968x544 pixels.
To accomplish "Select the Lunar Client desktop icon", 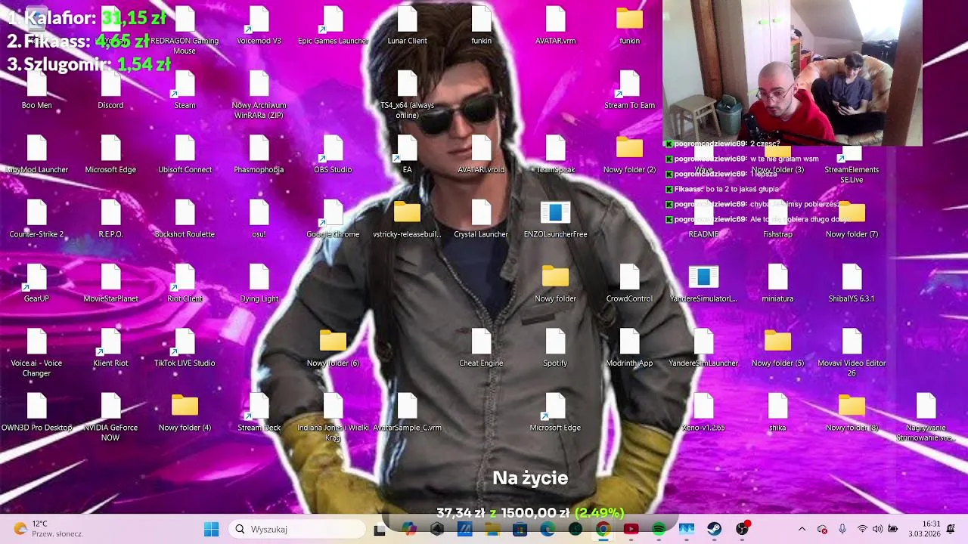I will coord(407,26).
